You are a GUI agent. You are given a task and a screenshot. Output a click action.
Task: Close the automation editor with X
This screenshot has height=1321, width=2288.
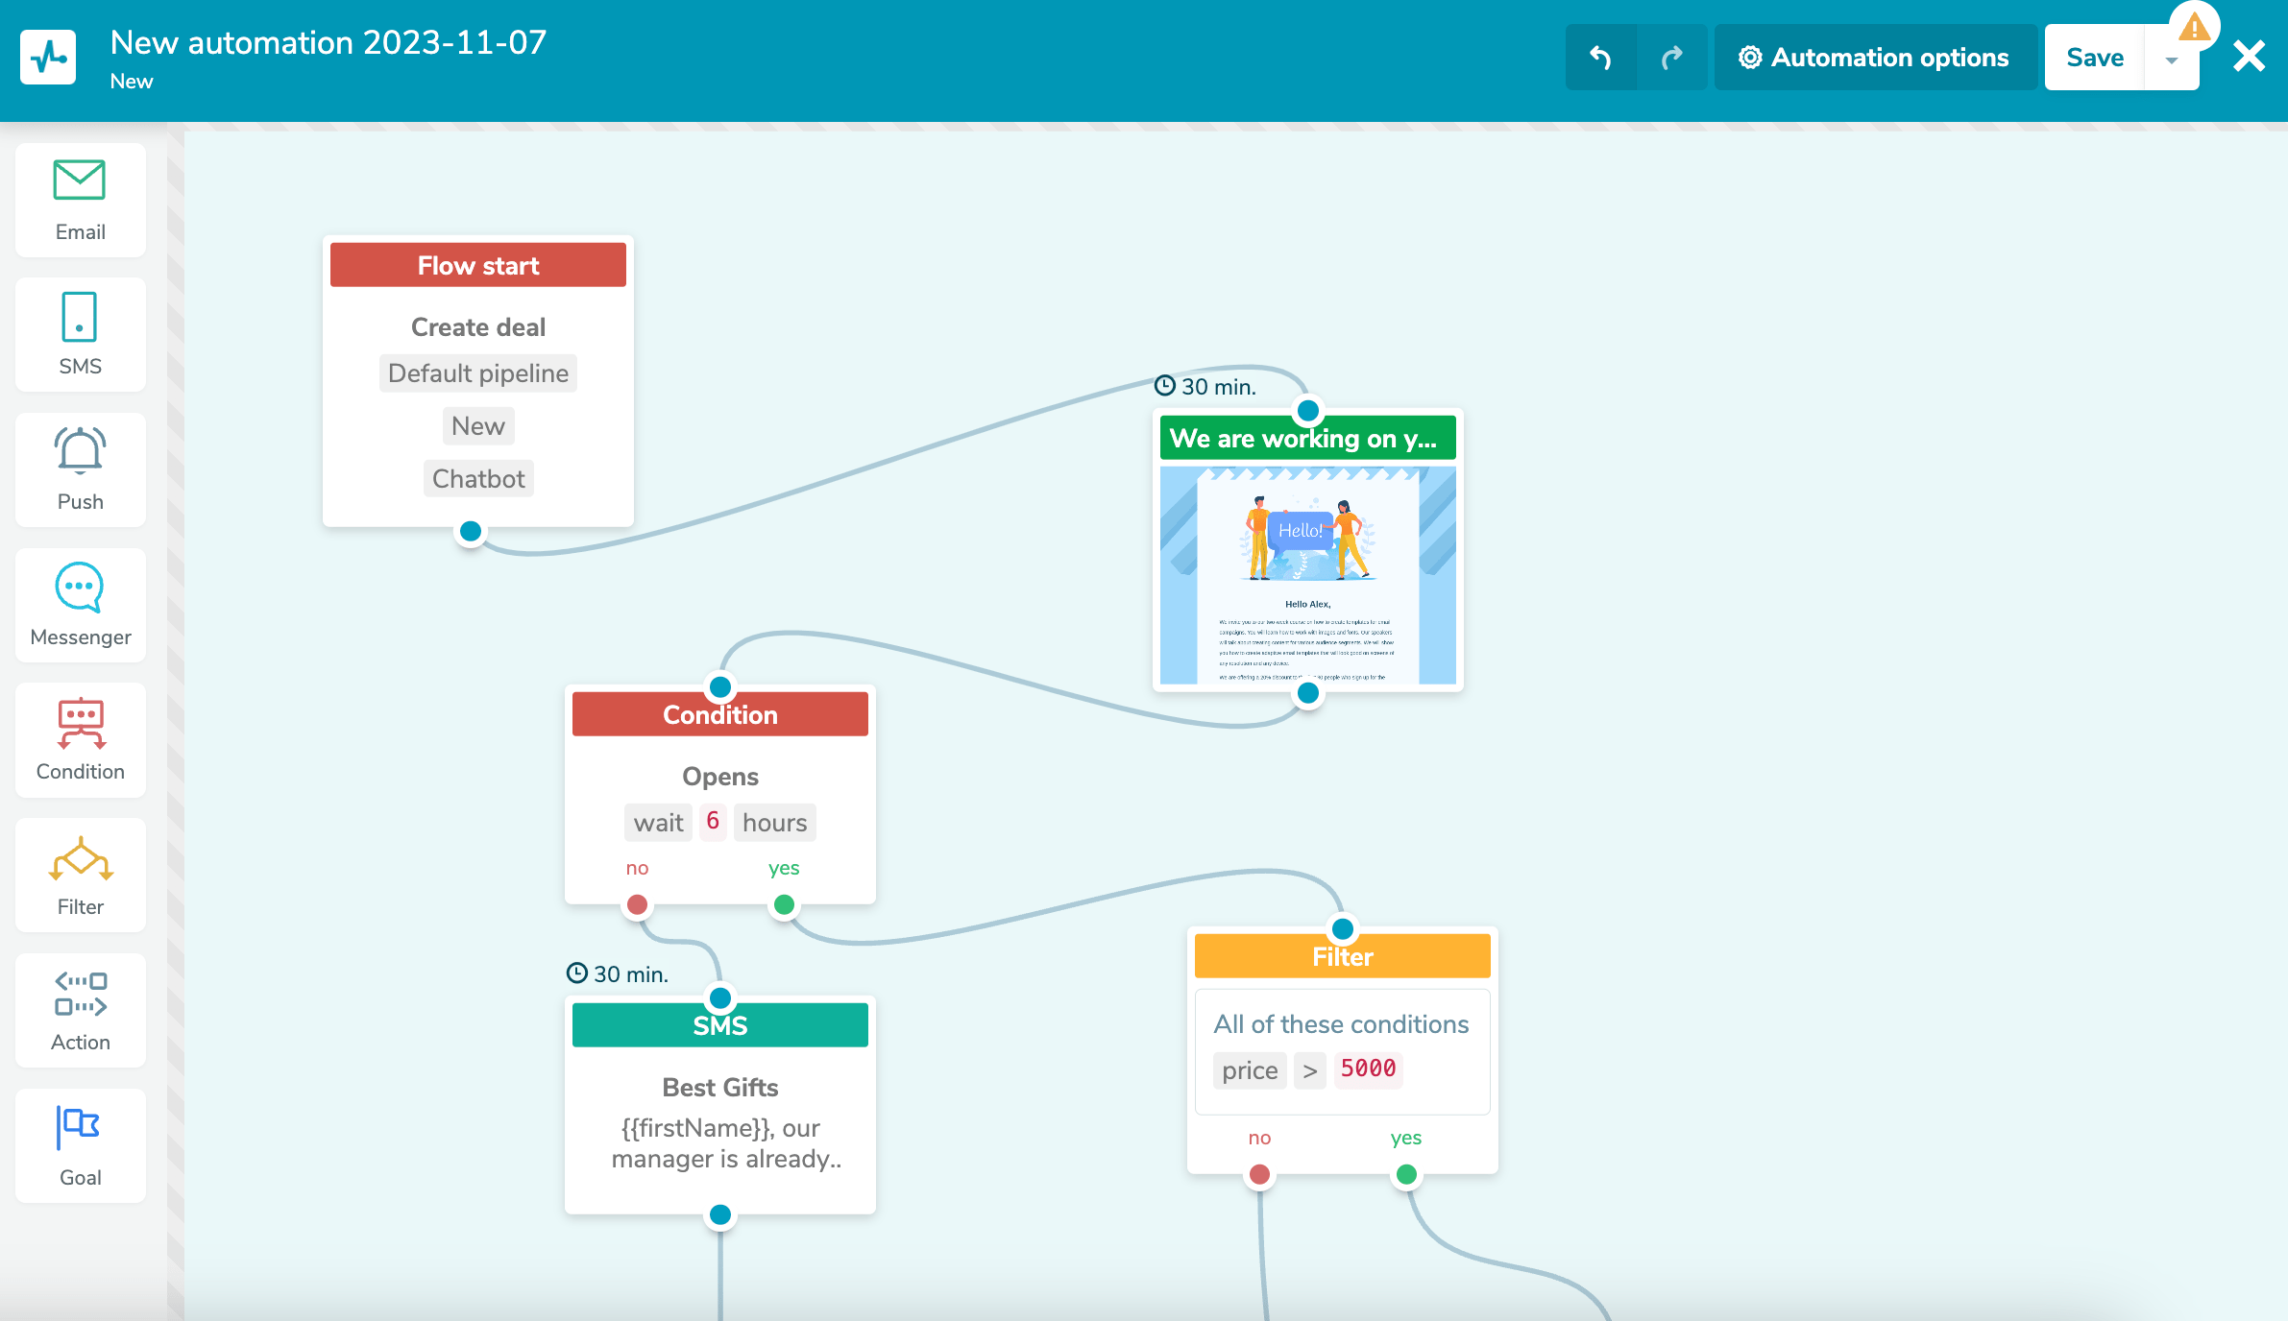[2250, 57]
